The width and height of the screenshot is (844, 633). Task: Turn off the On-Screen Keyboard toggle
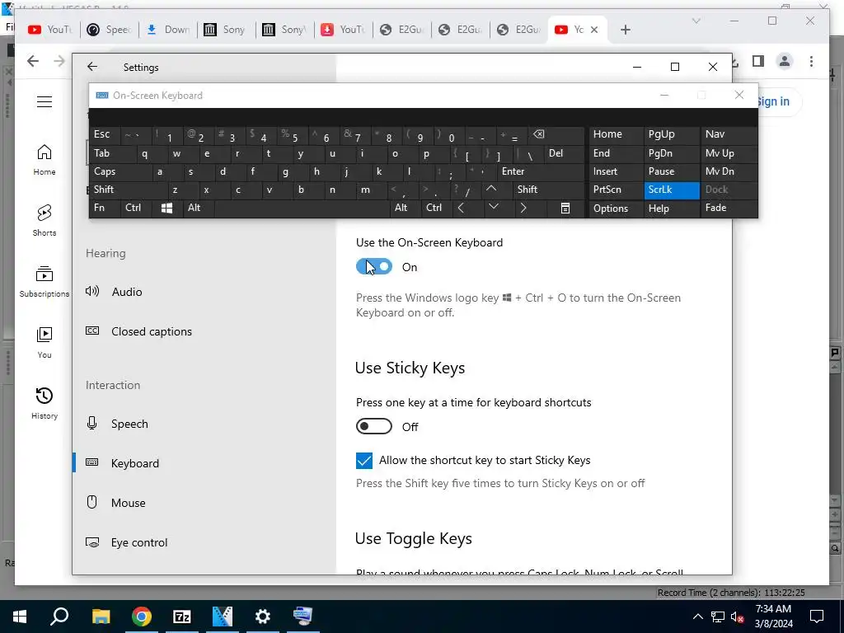[374, 266]
